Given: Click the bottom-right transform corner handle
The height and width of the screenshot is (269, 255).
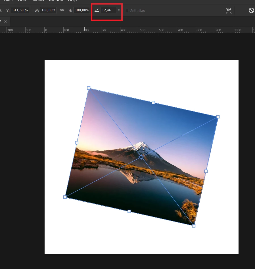Looking at the screenshot, I should (194, 226).
